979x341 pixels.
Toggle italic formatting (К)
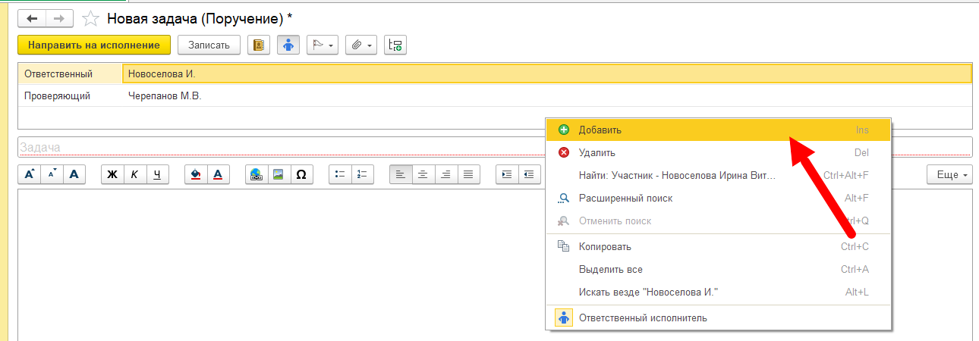pyautogui.click(x=134, y=174)
